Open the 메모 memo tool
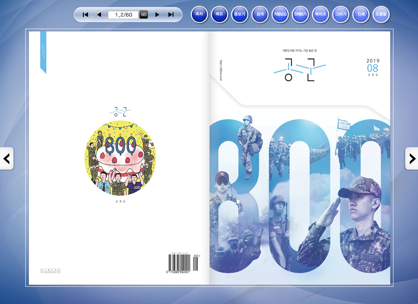Viewport: 418px width, 304px height. tap(219, 15)
